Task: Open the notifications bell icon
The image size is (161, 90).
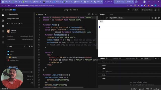Action: click(155, 10)
